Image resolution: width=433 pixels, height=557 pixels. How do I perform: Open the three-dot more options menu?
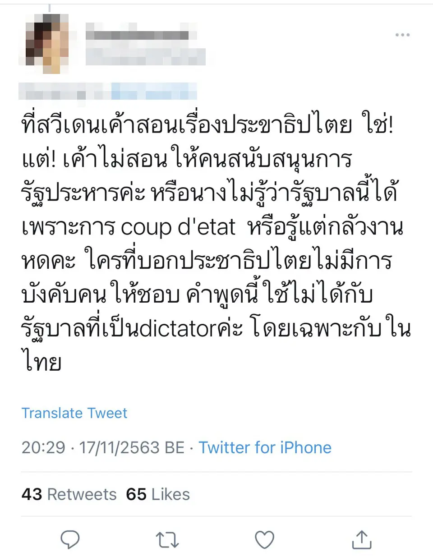click(x=402, y=35)
